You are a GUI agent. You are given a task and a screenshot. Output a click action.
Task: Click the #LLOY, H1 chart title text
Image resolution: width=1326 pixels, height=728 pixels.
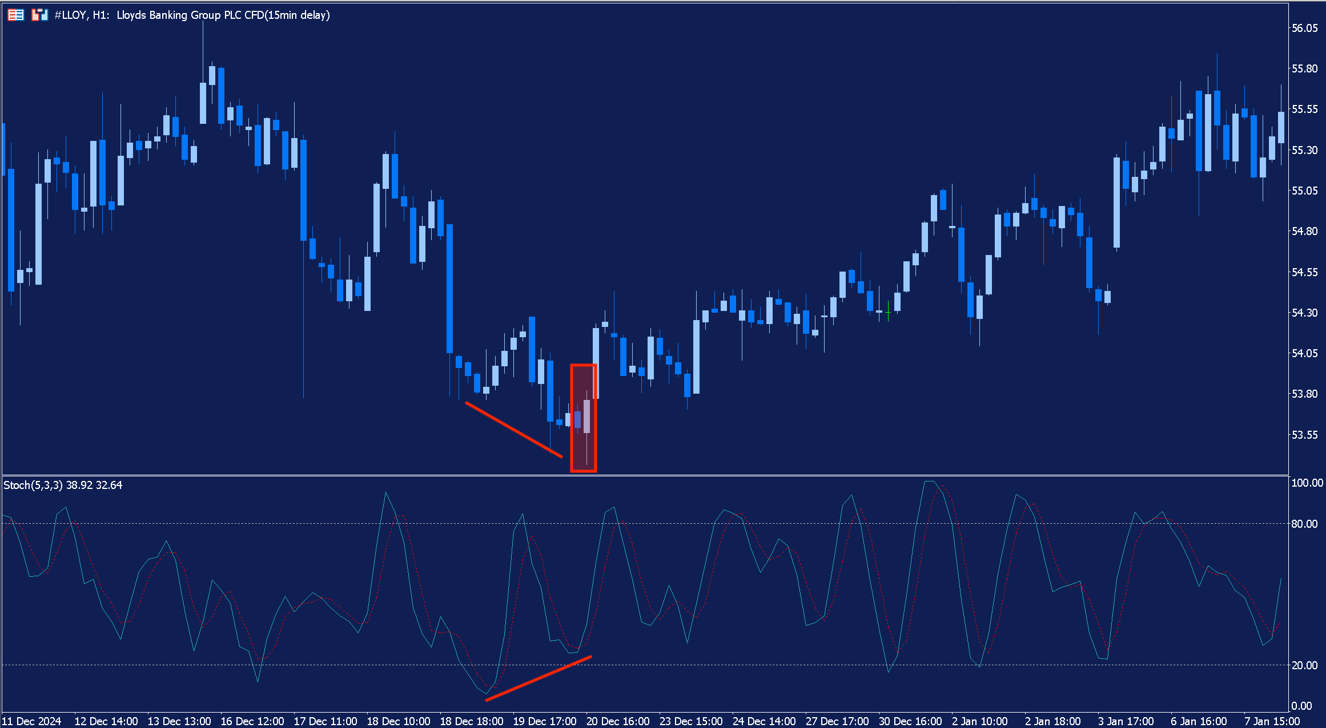click(192, 15)
